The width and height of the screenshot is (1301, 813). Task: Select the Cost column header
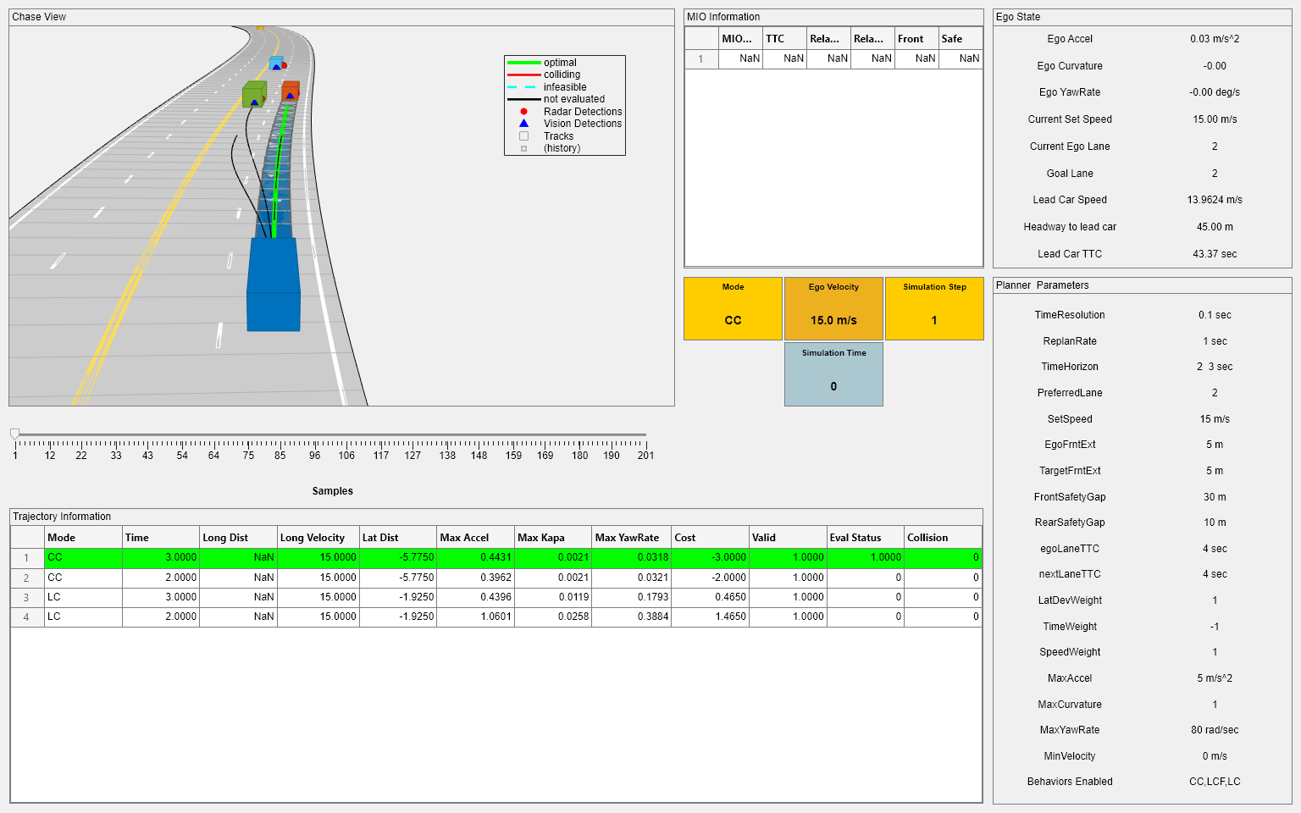click(710, 538)
